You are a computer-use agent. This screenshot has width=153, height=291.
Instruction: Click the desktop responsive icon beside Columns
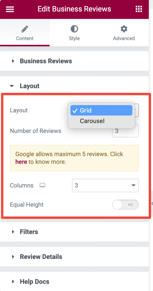coord(42,185)
